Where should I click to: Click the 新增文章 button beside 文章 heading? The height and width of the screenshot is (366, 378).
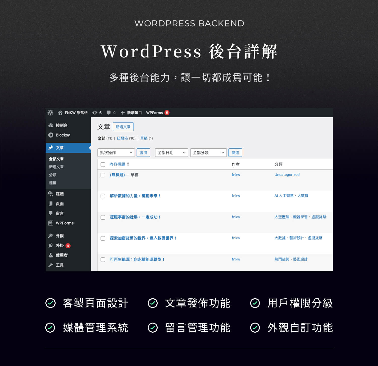123,127
